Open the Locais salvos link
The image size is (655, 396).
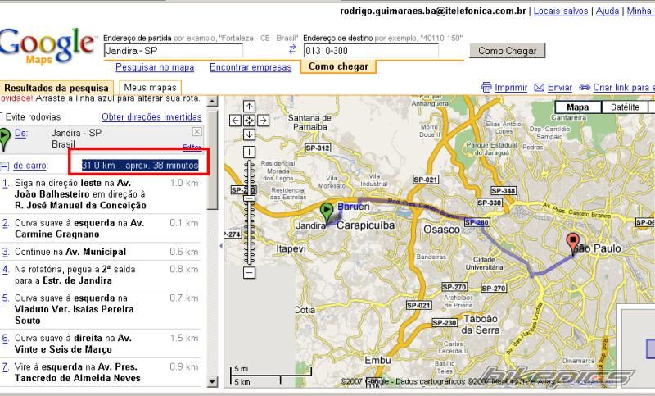tap(561, 11)
